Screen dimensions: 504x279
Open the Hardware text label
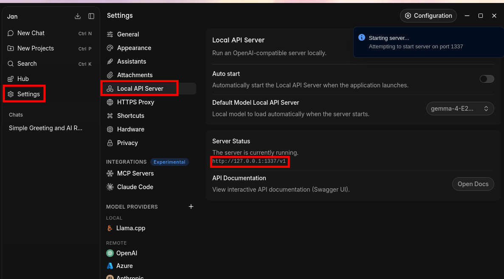[130, 129]
